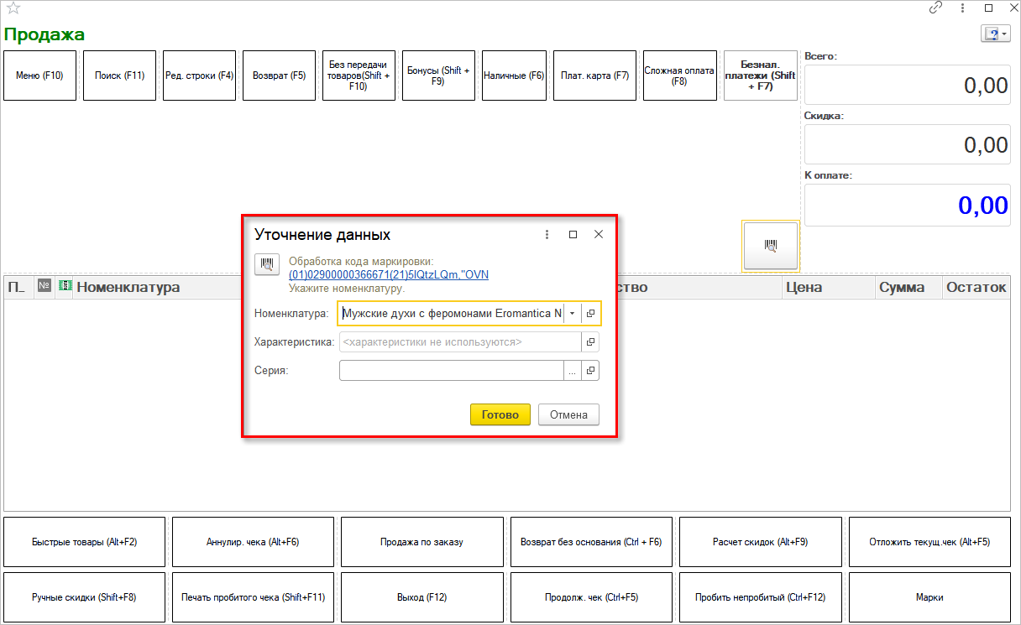The height and width of the screenshot is (625, 1021).
Task: Click Расчет скидок (Alt+F9)
Action: click(x=760, y=542)
